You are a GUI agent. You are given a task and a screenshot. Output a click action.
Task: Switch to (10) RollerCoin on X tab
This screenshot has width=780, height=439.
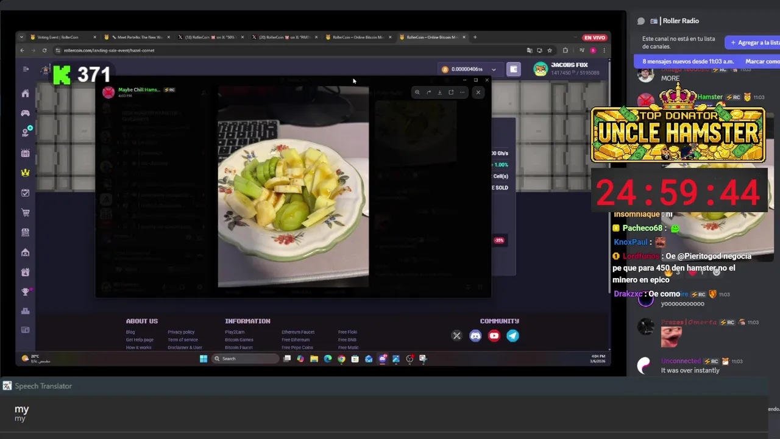click(211, 37)
